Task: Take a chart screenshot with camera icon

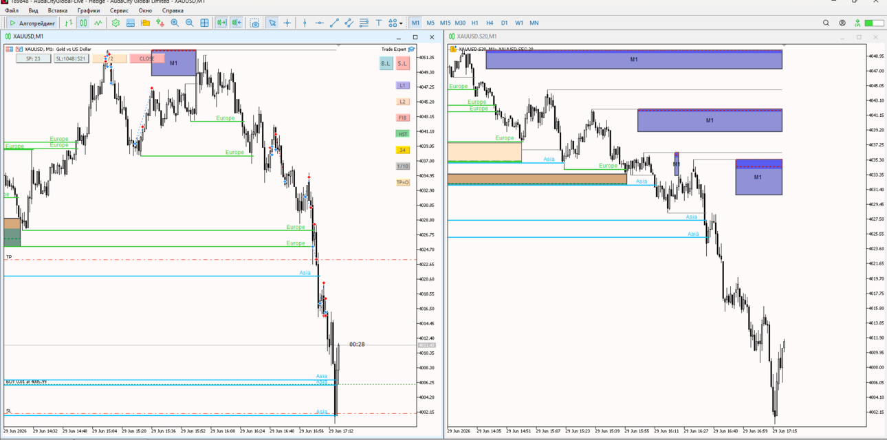Action: pyautogui.click(x=255, y=23)
